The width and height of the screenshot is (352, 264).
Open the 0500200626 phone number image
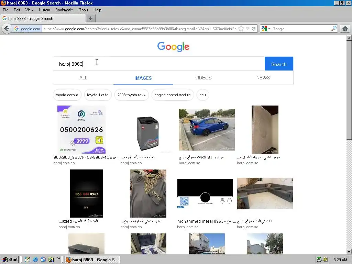pyautogui.click(x=81, y=130)
